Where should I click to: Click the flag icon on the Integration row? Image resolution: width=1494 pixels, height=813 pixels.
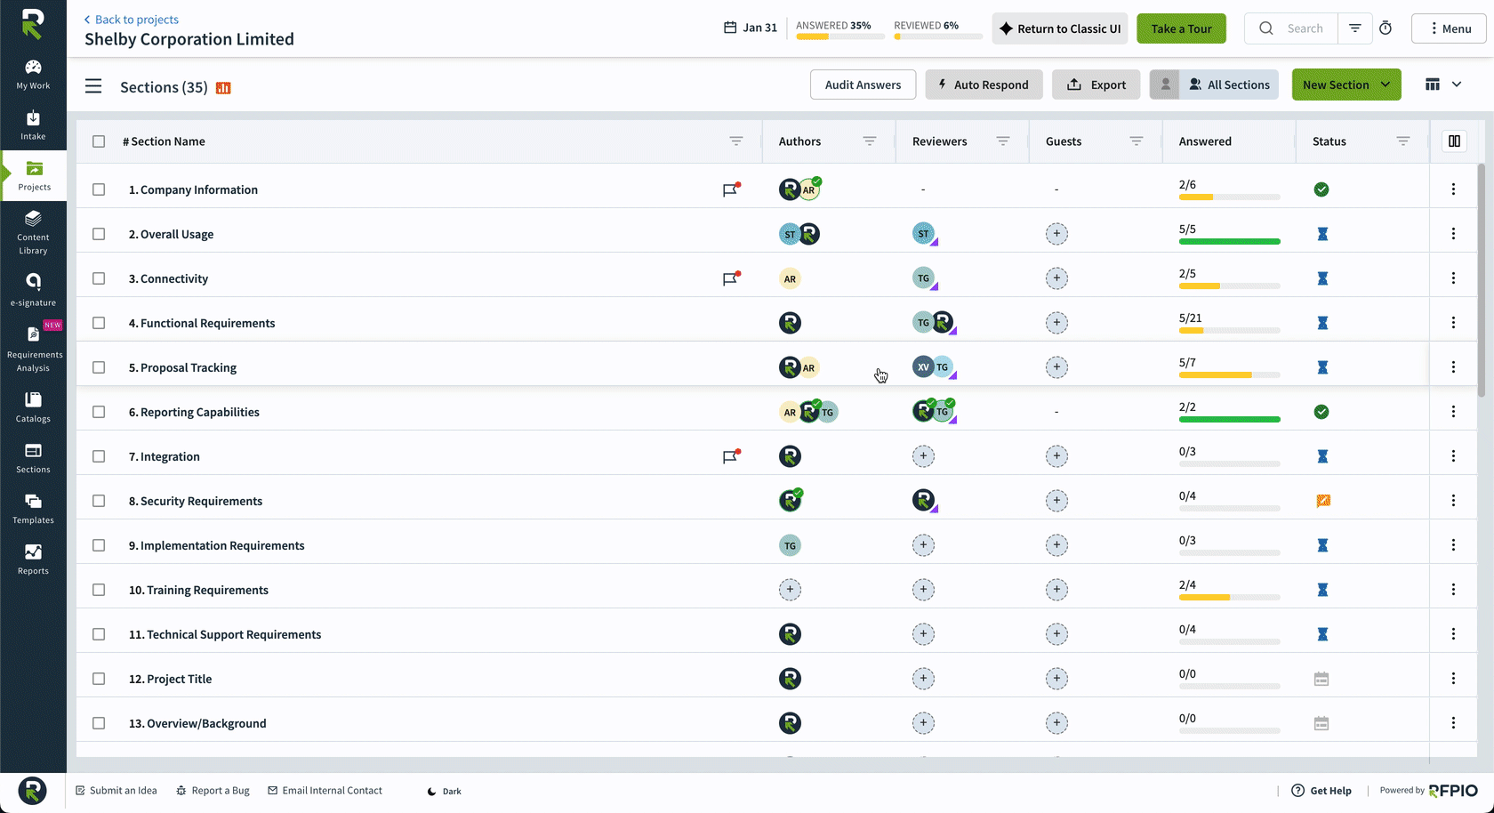(731, 456)
